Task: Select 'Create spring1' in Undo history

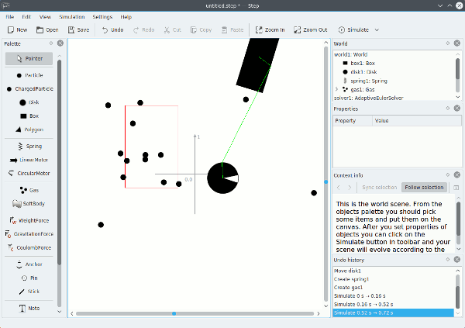Action: tap(352, 278)
